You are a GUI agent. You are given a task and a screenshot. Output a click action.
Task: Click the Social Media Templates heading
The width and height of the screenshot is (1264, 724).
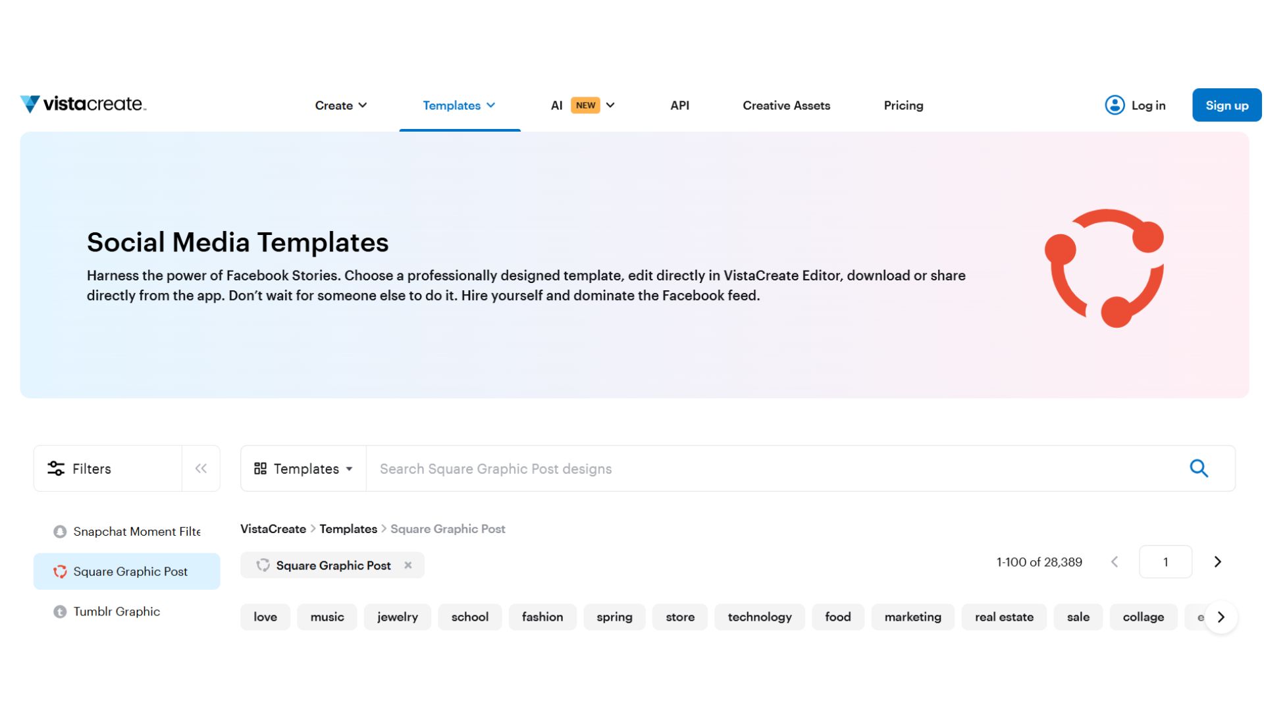(238, 242)
